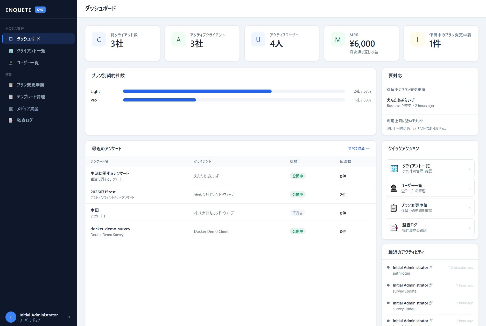Click the building icon in クライアント一覧 quick action
The width and height of the screenshot is (486, 326).
pos(394,168)
